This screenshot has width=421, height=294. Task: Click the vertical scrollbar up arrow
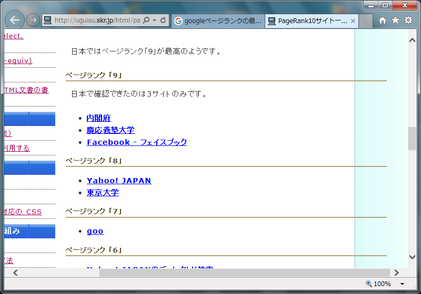pyautogui.click(x=412, y=40)
